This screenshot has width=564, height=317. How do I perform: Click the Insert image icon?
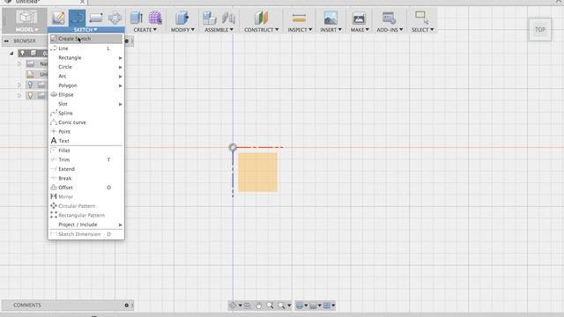[x=330, y=18]
